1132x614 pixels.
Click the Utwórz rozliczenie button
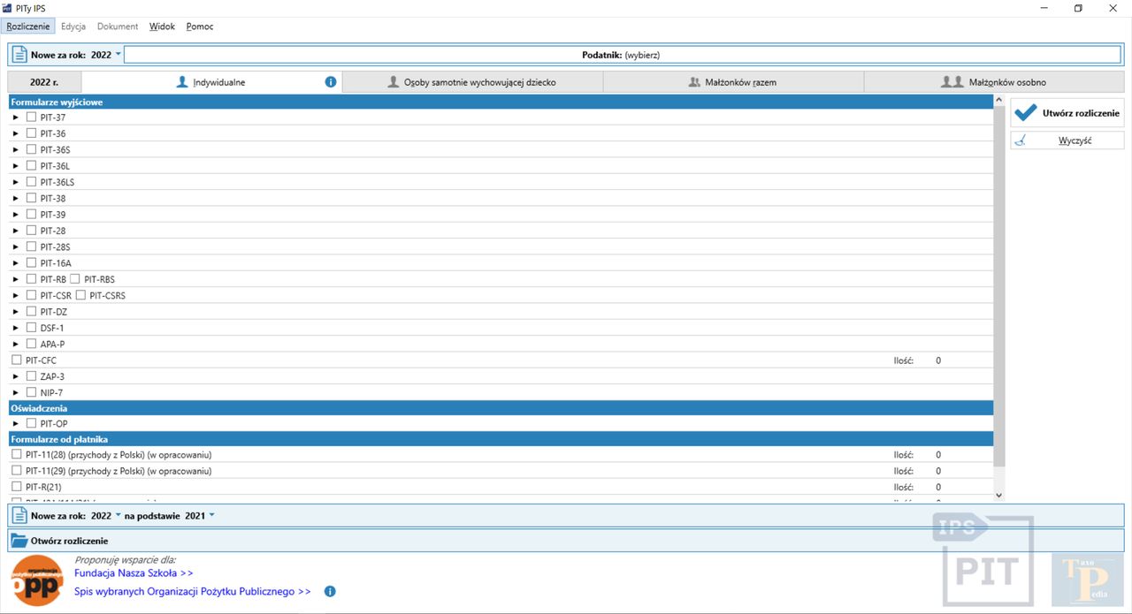pyautogui.click(x=1067, y=113)
